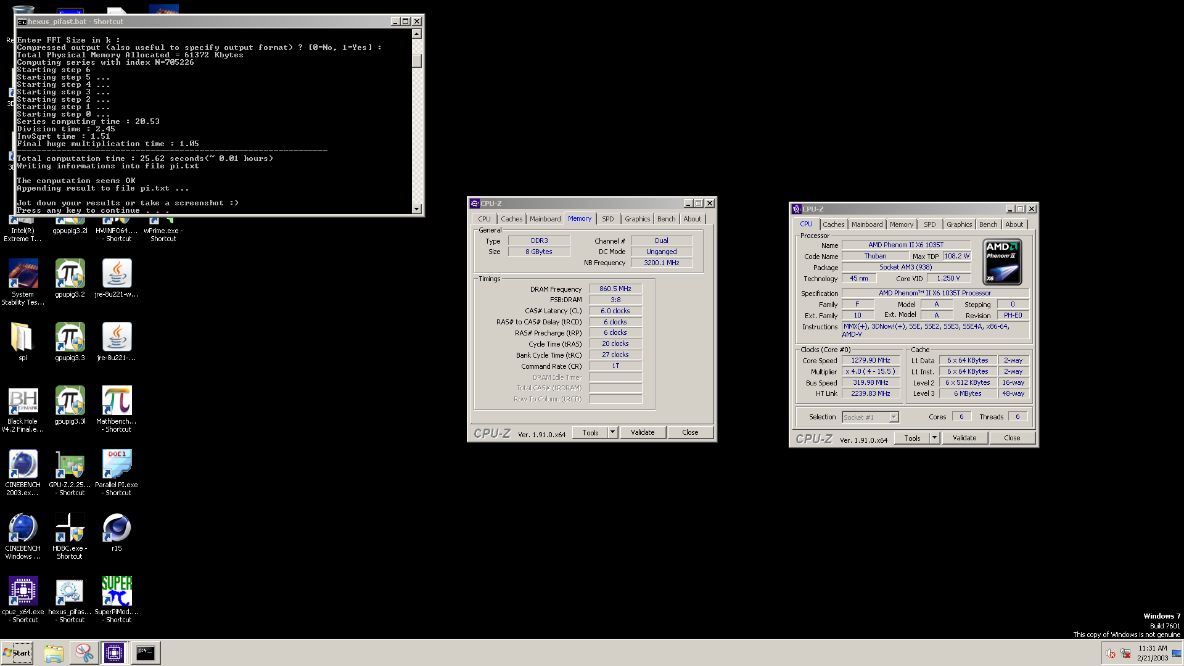Open Bench tab in right CPU-Z window
Viewport: 1184px width, 666px height.
[988, 224]
